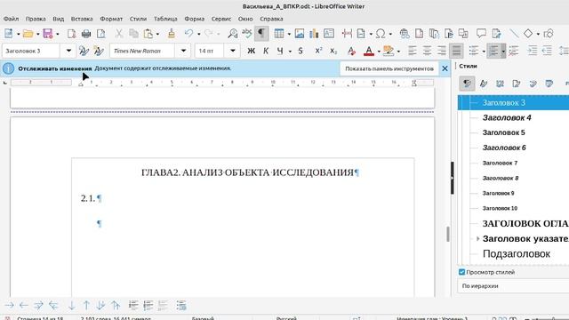569x320 pixels.
Task: Insert a special character (Omega)
Action: [x=381, y=34]
